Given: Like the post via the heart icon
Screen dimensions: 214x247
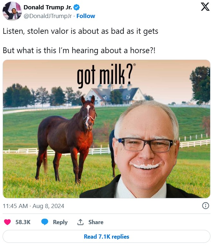Looking at the screenshot, I should pos(7,222).
